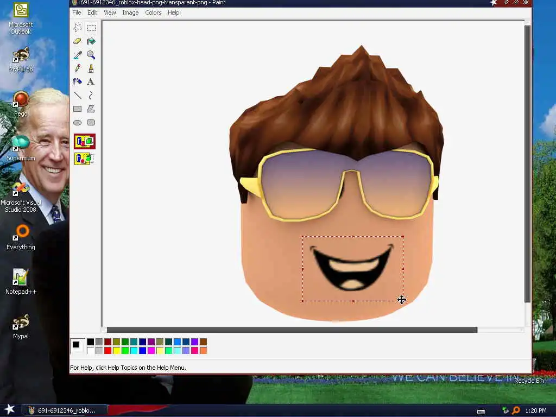Select the Curve tool

pos(91,96)
